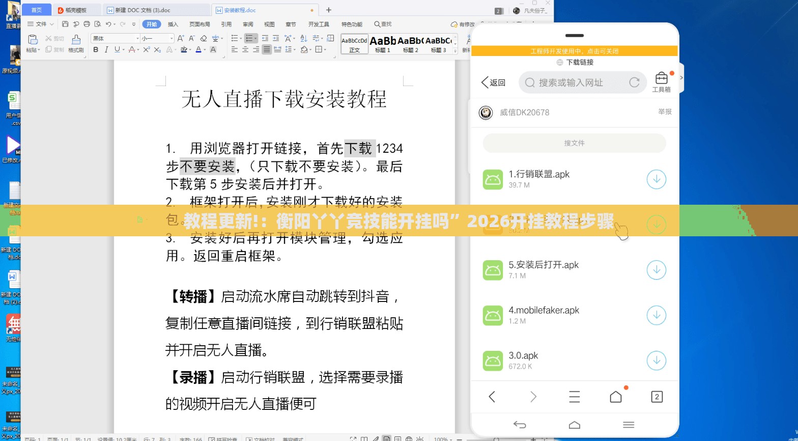Click the 查找 search button in the ribbon
This screenshot has height=441, width=798.
[383, 24]
